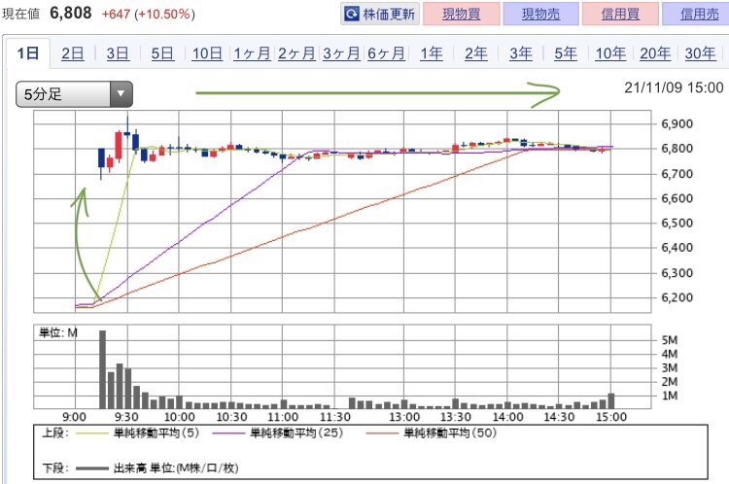Refresh the stock price with 株価更新
This screenshot has width=729, height=484.
pyautogui.click(x=380, y=14)
